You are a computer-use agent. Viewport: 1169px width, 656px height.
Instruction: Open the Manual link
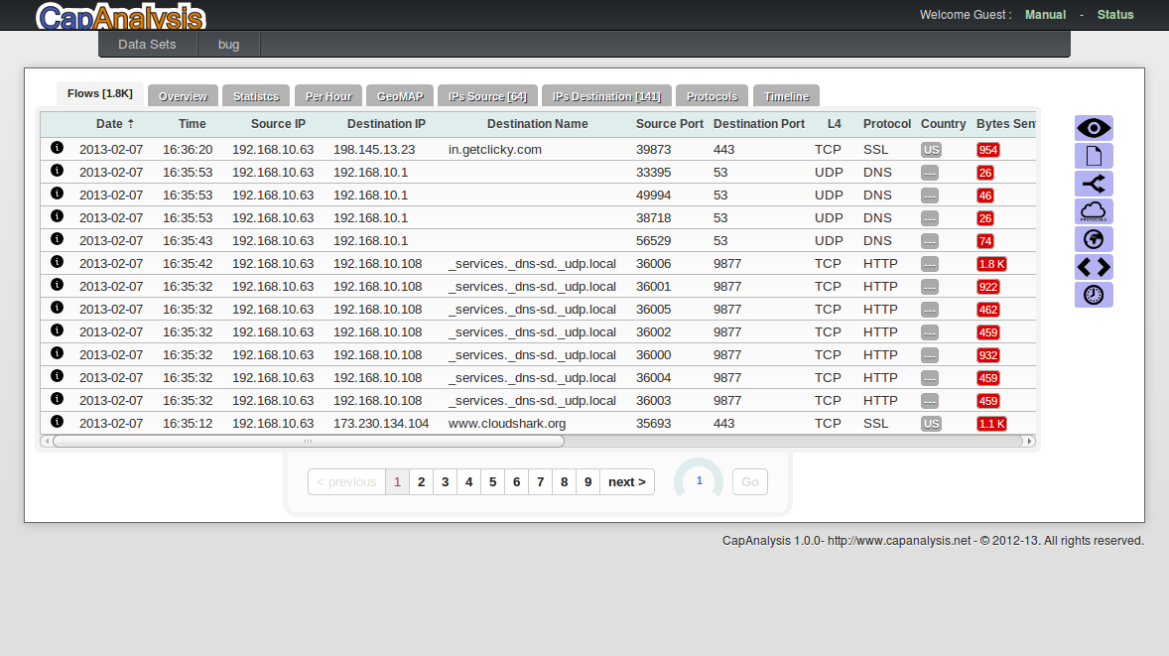click(x=1045, y=15)
